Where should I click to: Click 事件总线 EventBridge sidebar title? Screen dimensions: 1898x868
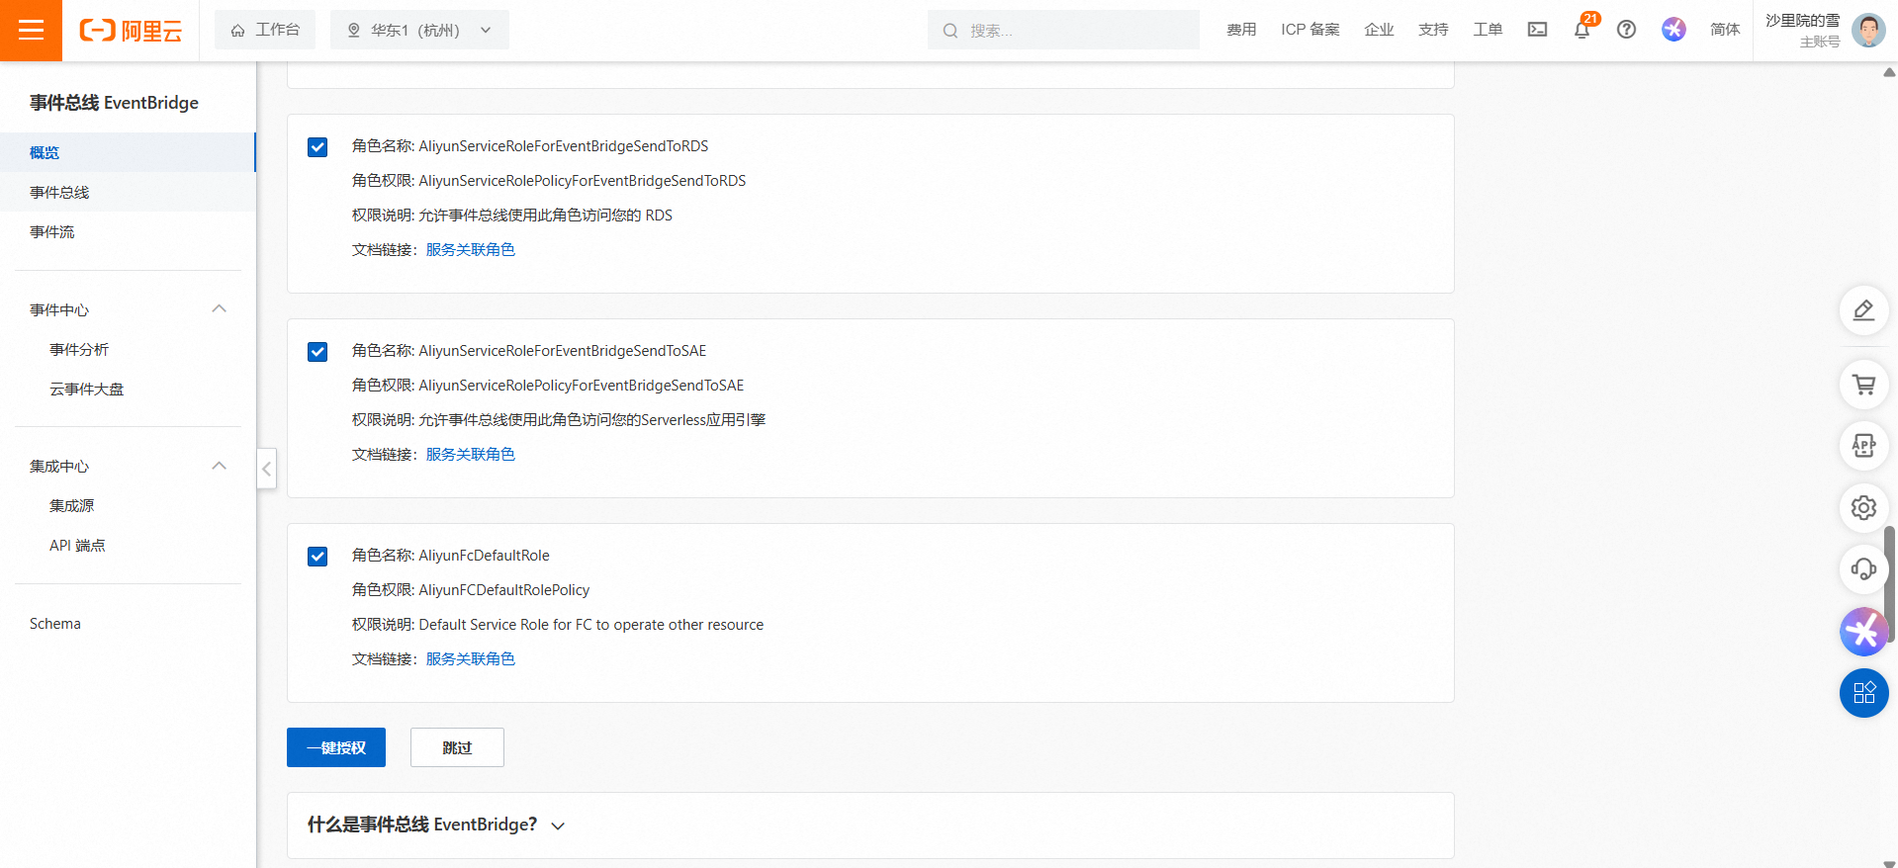[x=114, y=103]
